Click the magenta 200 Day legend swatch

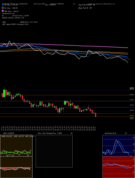click(x=3, y=11)
